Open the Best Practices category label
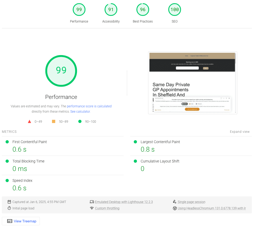254x229 pixels. [x=143, y=21]
